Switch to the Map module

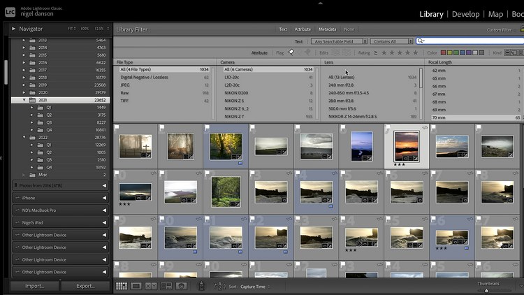click(495, 14)
